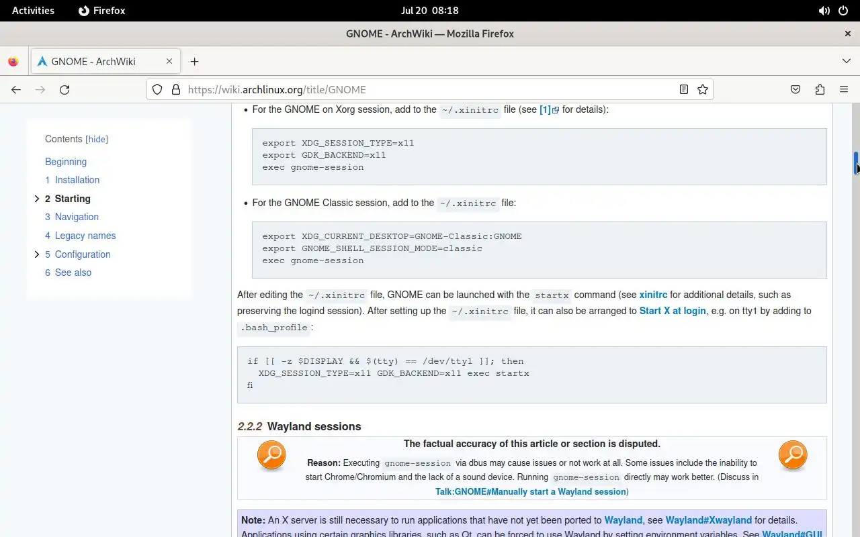Click the right magnifier dispute icon

pyautogui.click(x=793, y=455)
